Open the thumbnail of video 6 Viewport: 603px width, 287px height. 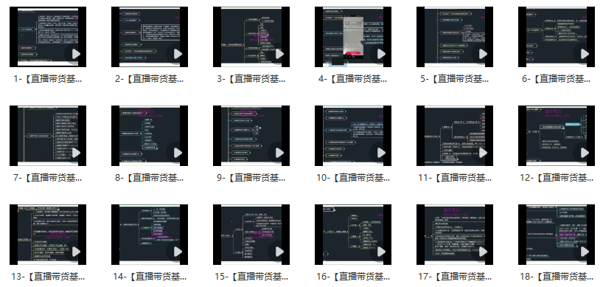(557, 37)
